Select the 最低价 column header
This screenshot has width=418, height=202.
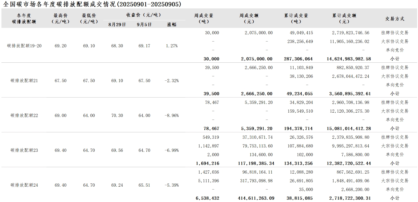[x=89, y=19]
